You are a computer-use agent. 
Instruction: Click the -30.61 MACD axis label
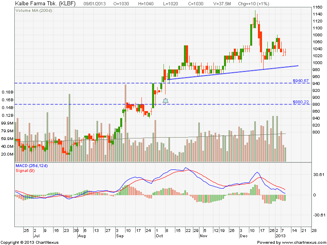(319, 215)
